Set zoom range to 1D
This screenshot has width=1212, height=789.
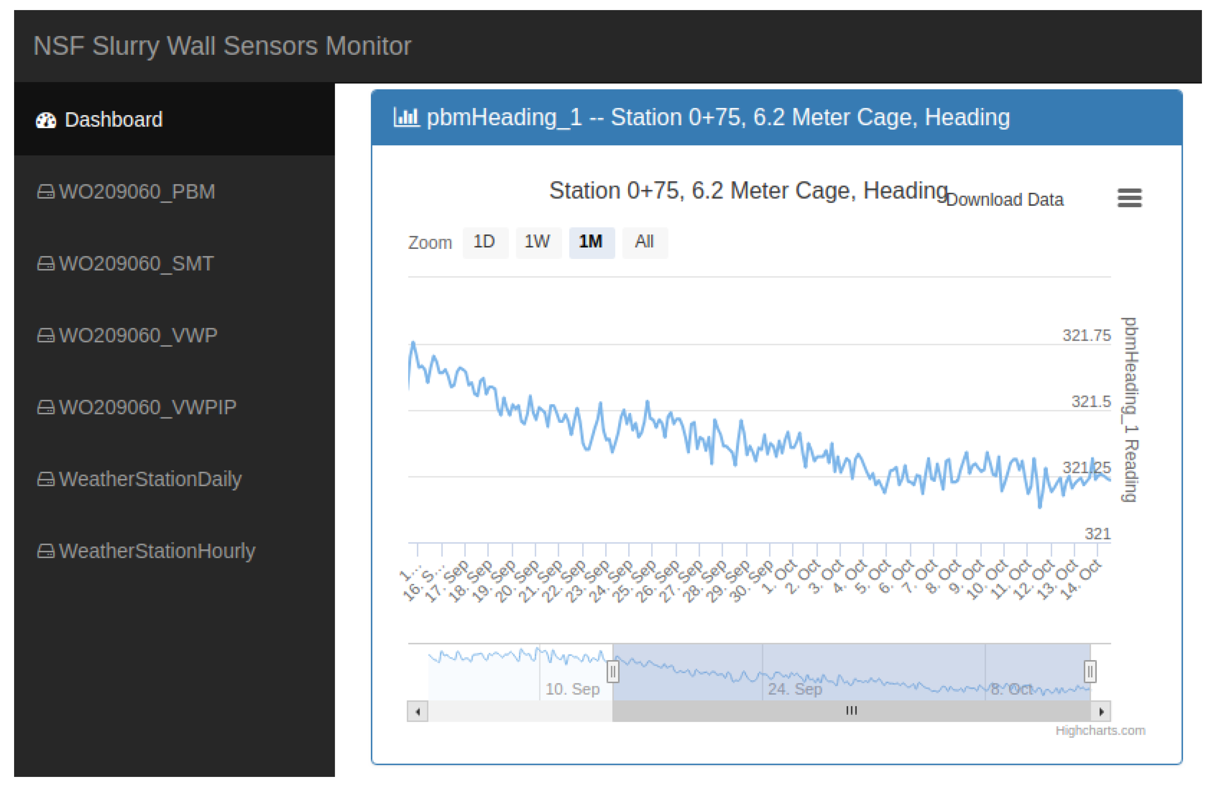point(484,242)
